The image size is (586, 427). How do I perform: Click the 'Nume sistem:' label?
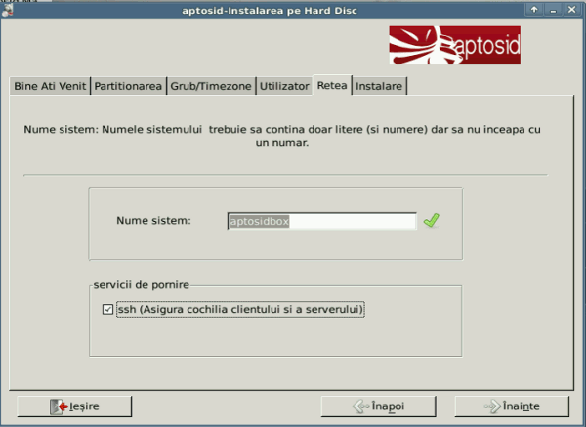(x=153, y=220)
